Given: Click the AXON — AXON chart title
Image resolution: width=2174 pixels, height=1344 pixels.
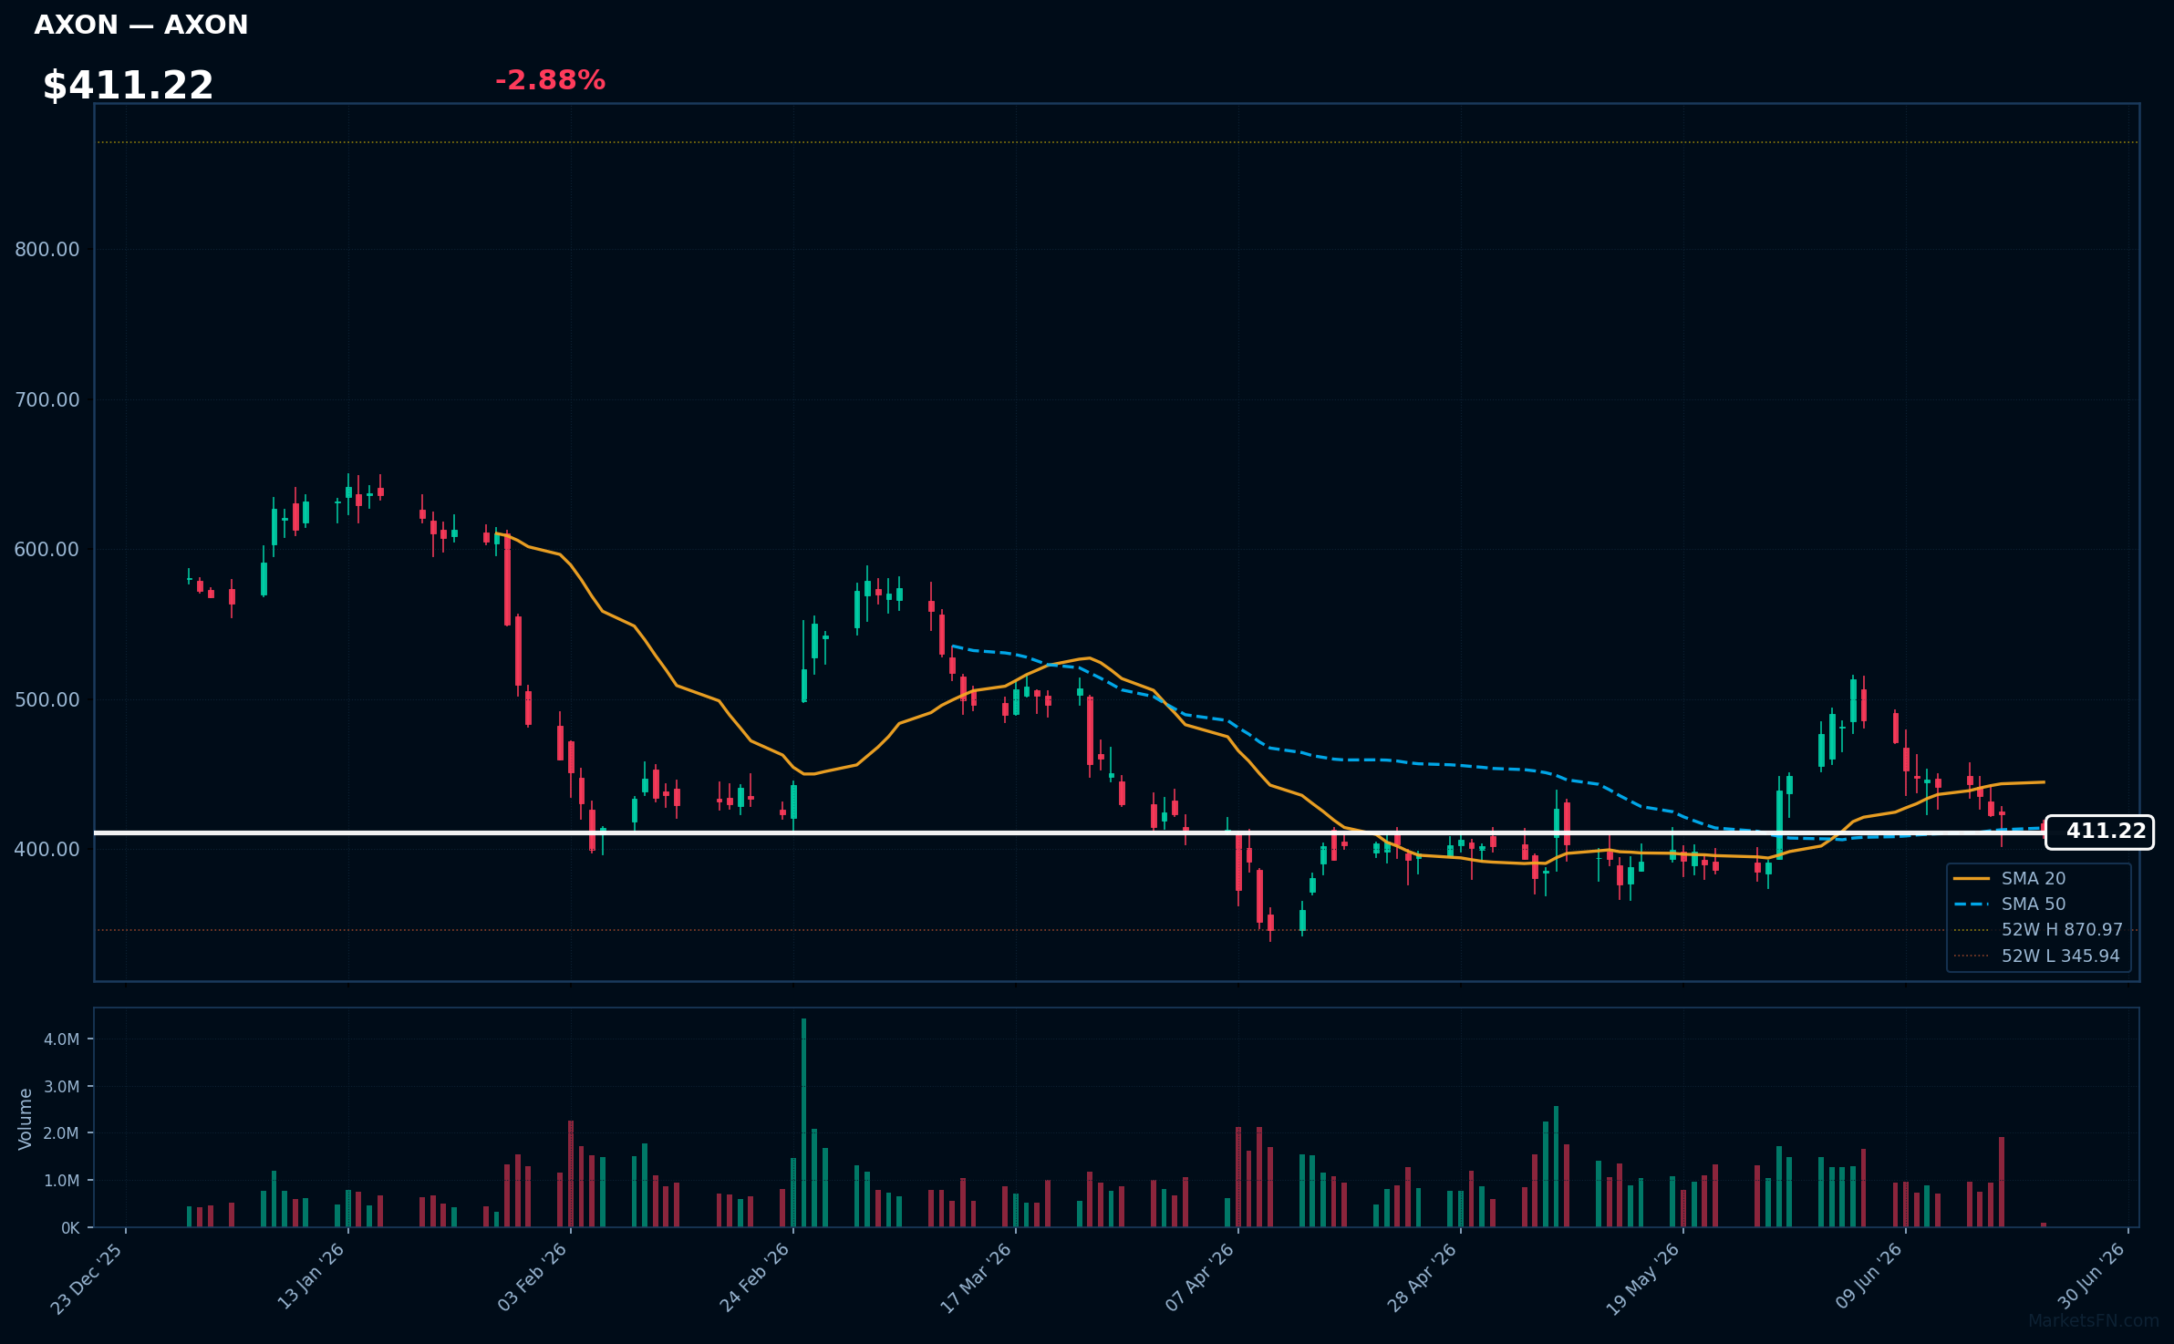Looking at the screenshot, I should [x=141, y=25].
